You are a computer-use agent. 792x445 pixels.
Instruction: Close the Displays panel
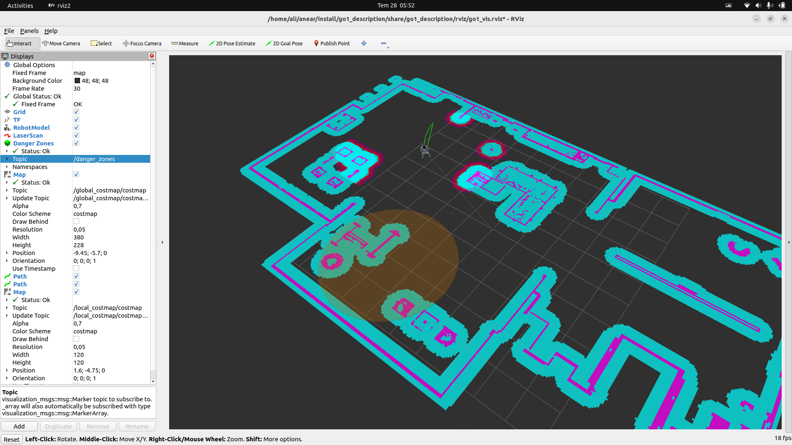152,56
